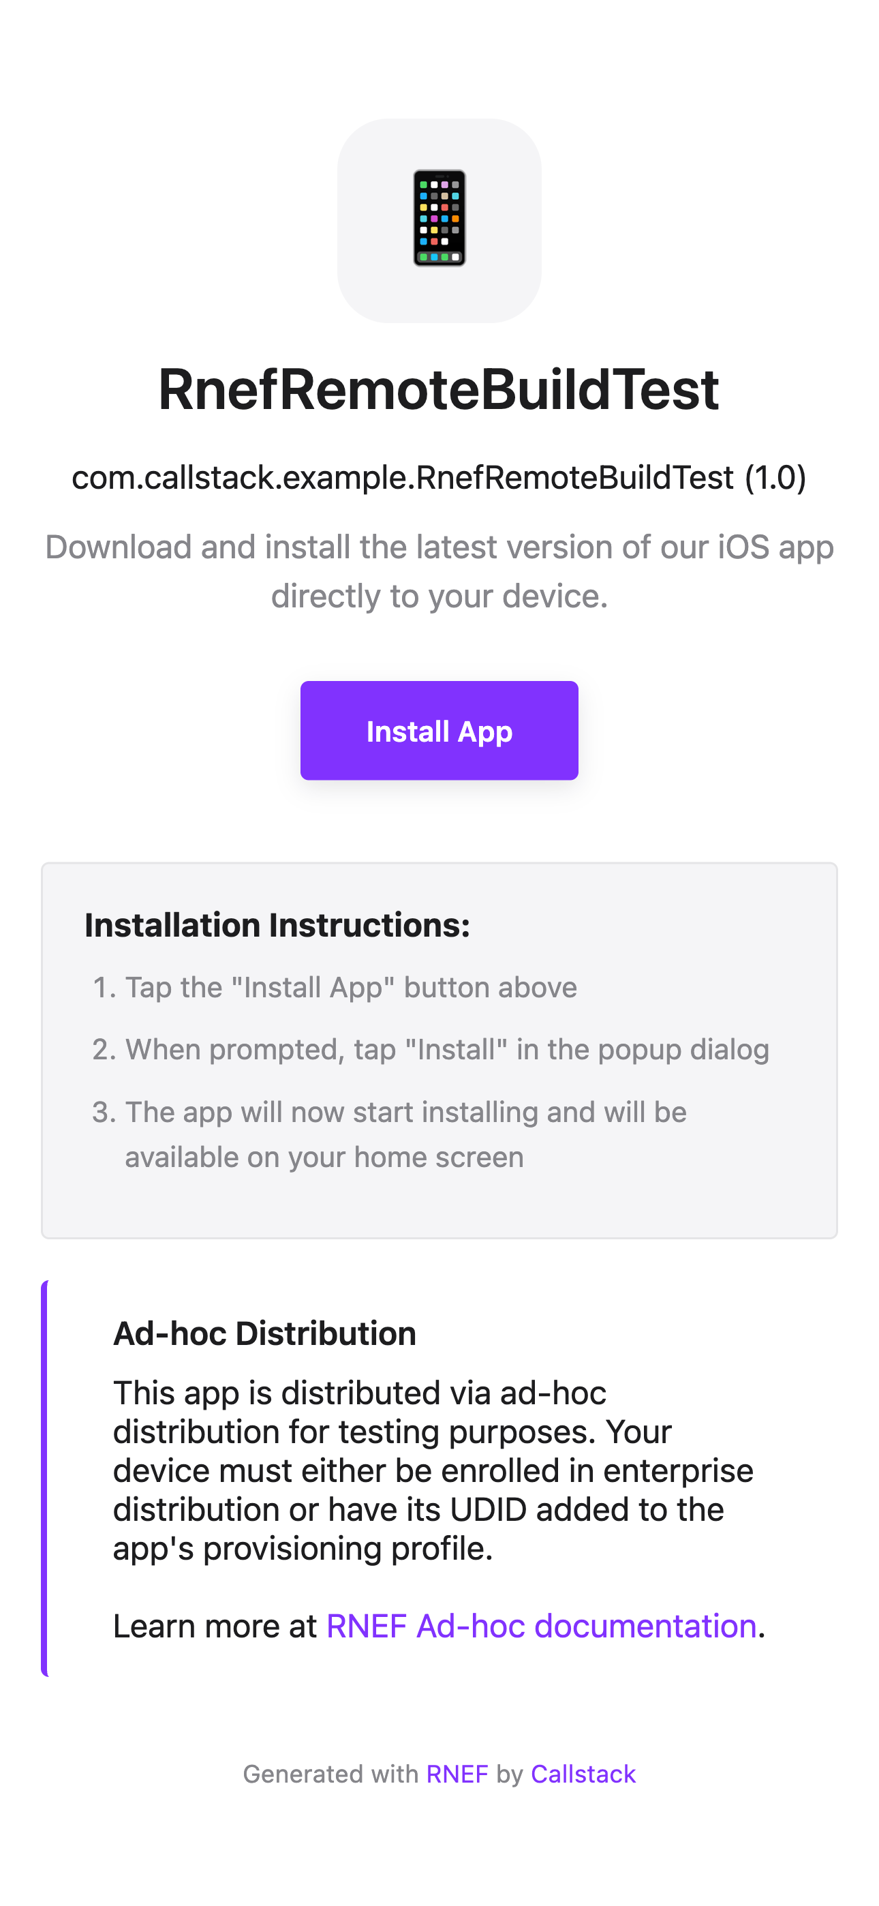Follow the RNEF link in the footer
Image resolution: width=879 pixels, height=1906 pixels.
pyautogui.click(x=457, y=1774)
